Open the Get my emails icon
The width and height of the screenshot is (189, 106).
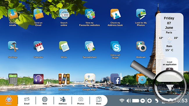coord(13,14)
